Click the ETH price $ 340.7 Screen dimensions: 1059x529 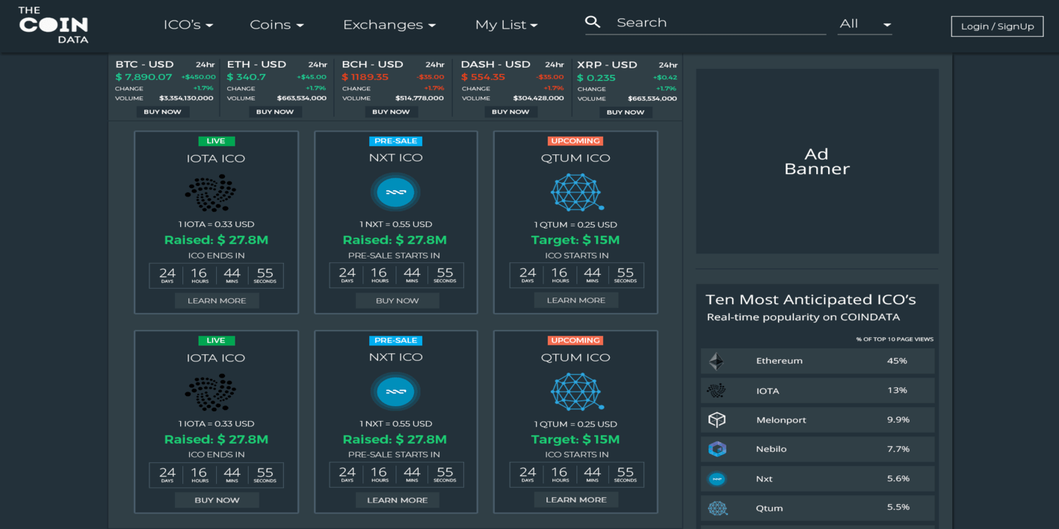coord(246,77)
